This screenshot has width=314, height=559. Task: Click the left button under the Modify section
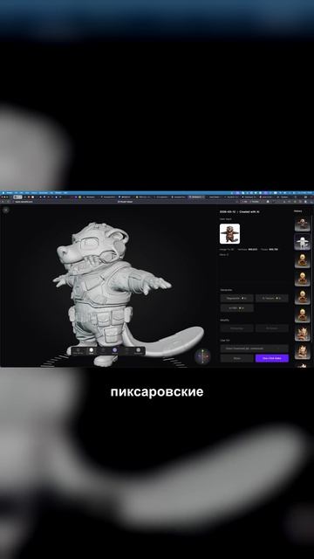(236, 328)
